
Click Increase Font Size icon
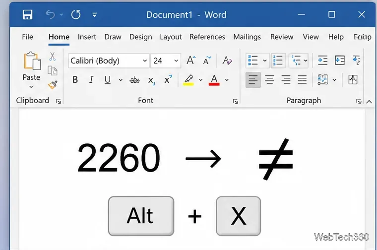tap(191, 61)
